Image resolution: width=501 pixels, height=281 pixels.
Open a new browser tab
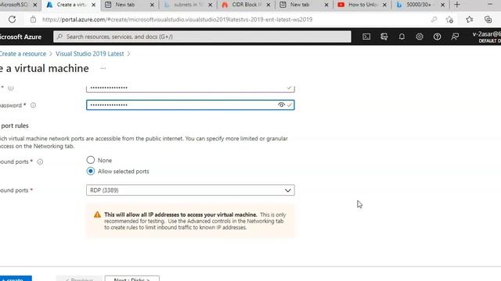coord(457,5)
